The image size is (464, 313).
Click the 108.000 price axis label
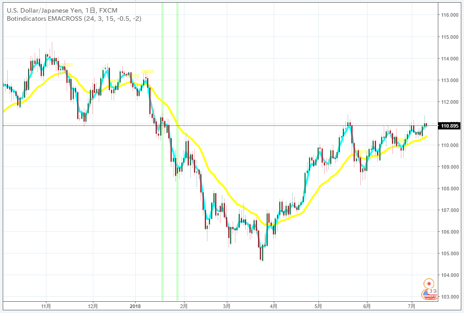click(x=450, y=189)
